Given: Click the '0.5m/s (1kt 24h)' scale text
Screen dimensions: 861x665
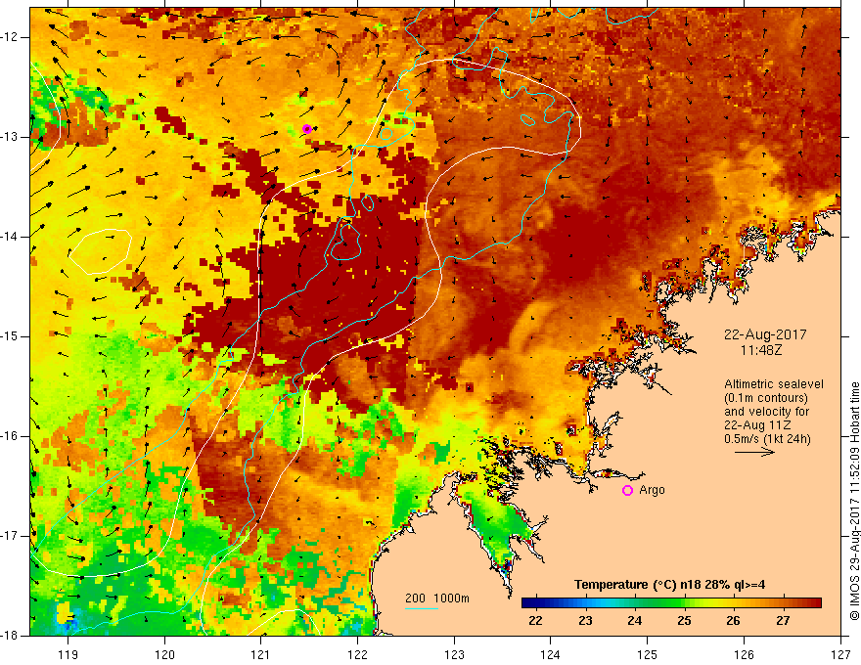Looking at the screenshot, I should (x=767, y=439).
